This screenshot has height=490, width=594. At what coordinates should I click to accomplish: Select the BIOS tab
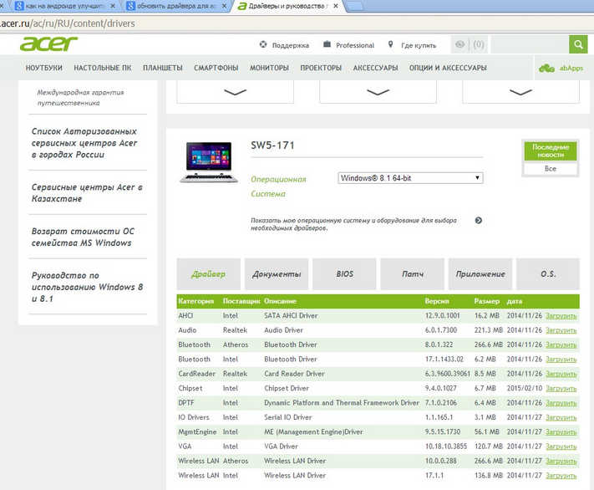click(x=344, y=273)
